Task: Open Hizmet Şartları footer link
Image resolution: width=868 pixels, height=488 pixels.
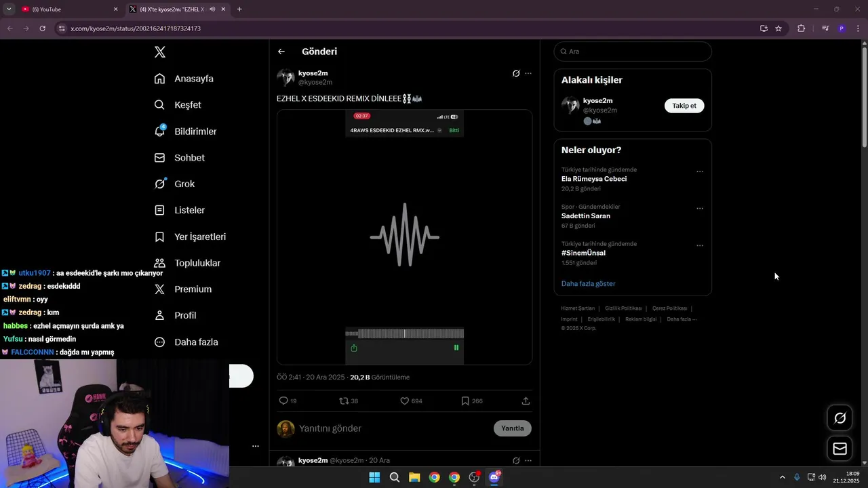Action: pyautogui.click(x=578, y=308)
